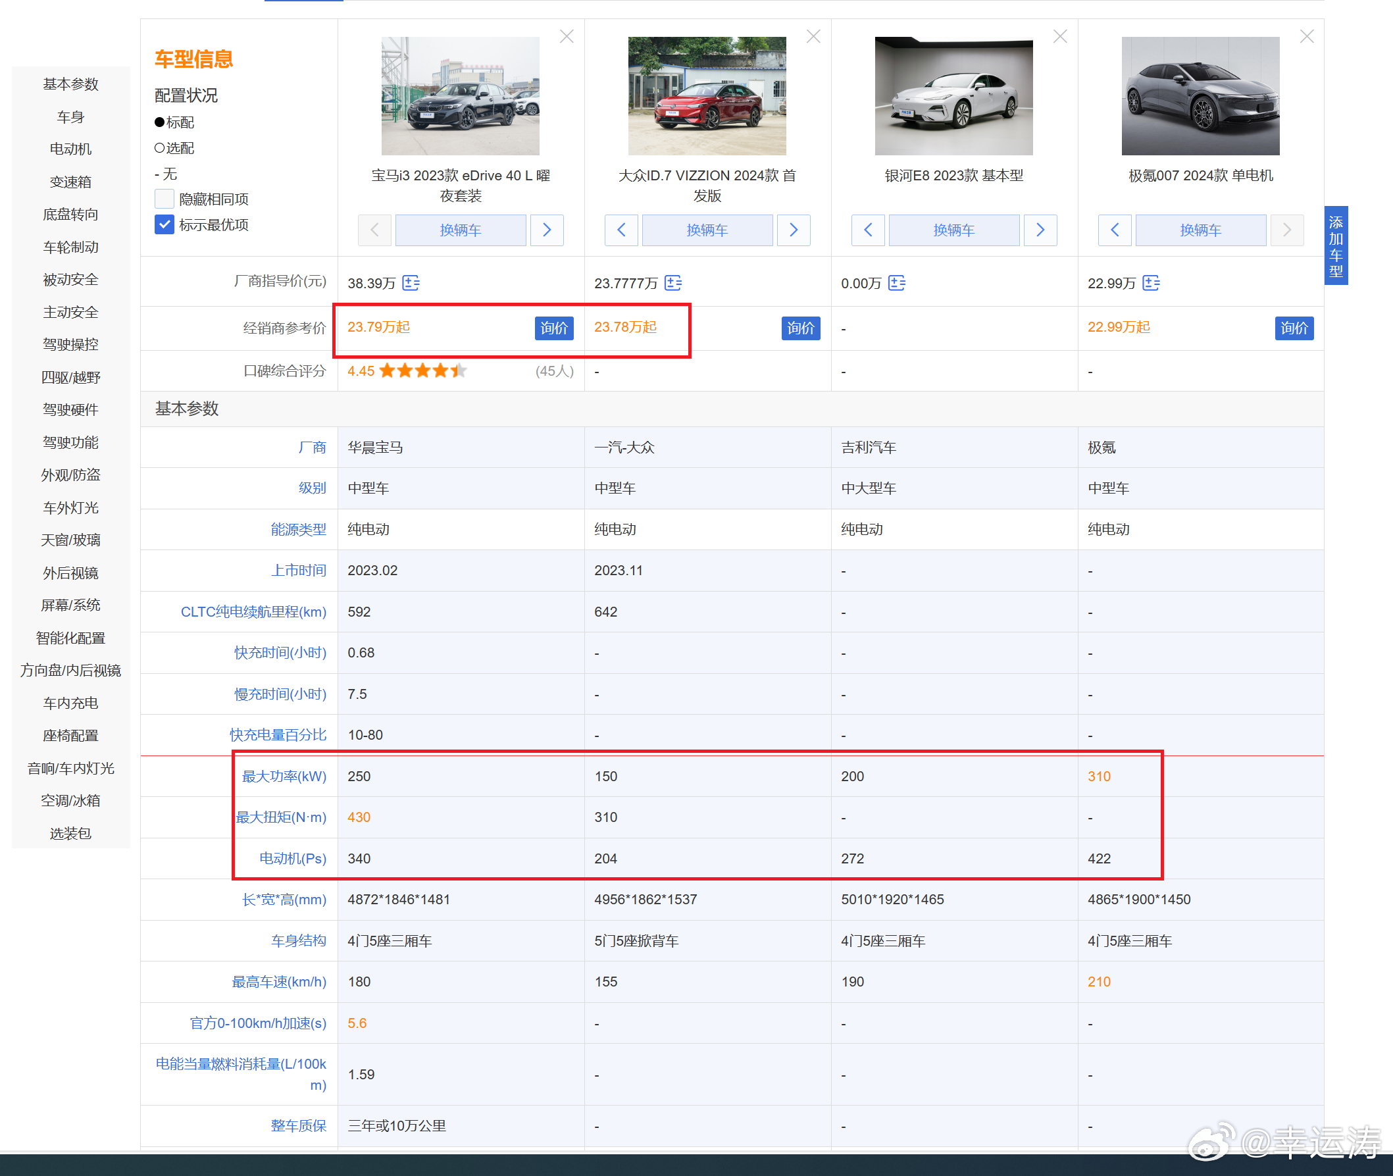This screenshot has height=1176, width=1393.
Task: Click the 官方0-100km/h加速(s) label
Action: click(x=258, y=1023)
